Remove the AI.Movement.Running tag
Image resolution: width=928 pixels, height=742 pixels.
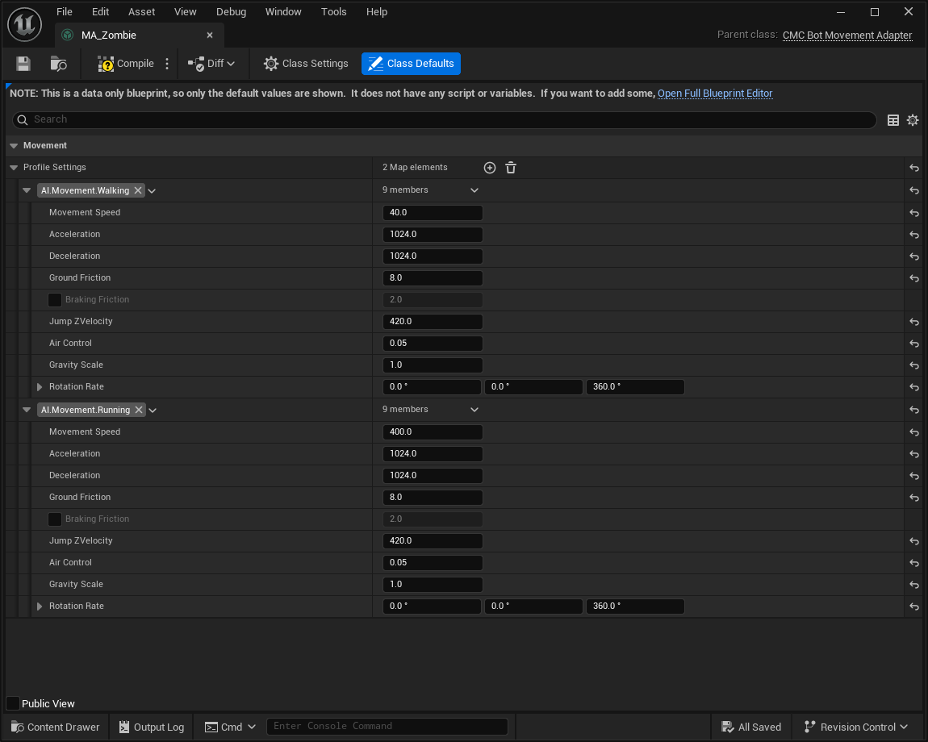pyautogui.click(x=139, y=410)
